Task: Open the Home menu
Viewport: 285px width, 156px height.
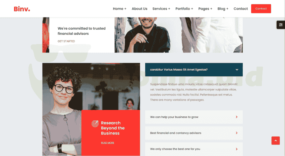Action: 120,9
